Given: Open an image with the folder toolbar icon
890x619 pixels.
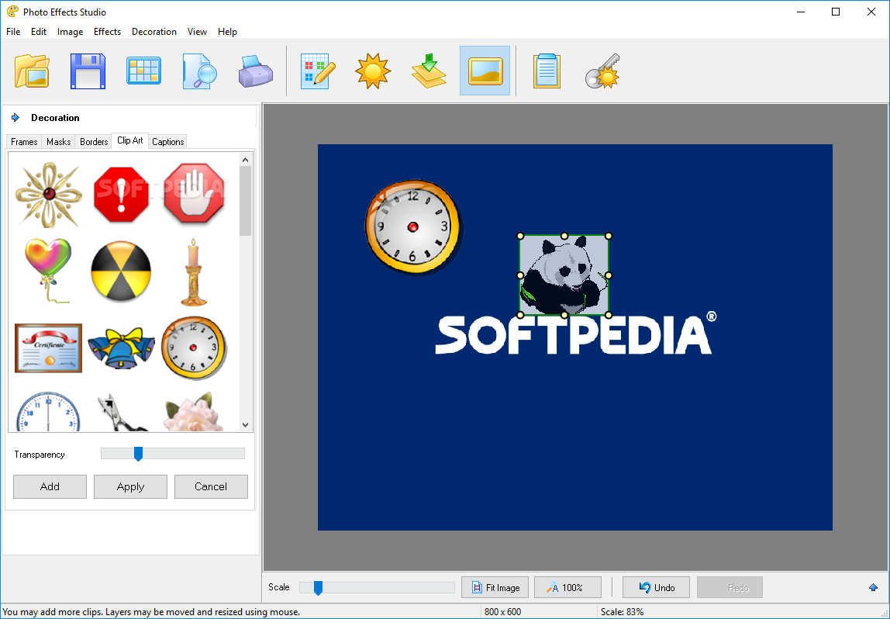Looking at the screenshot, I should click(x=32, y=71).
